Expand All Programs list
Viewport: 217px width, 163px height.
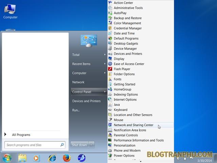[x=21, y=135]
